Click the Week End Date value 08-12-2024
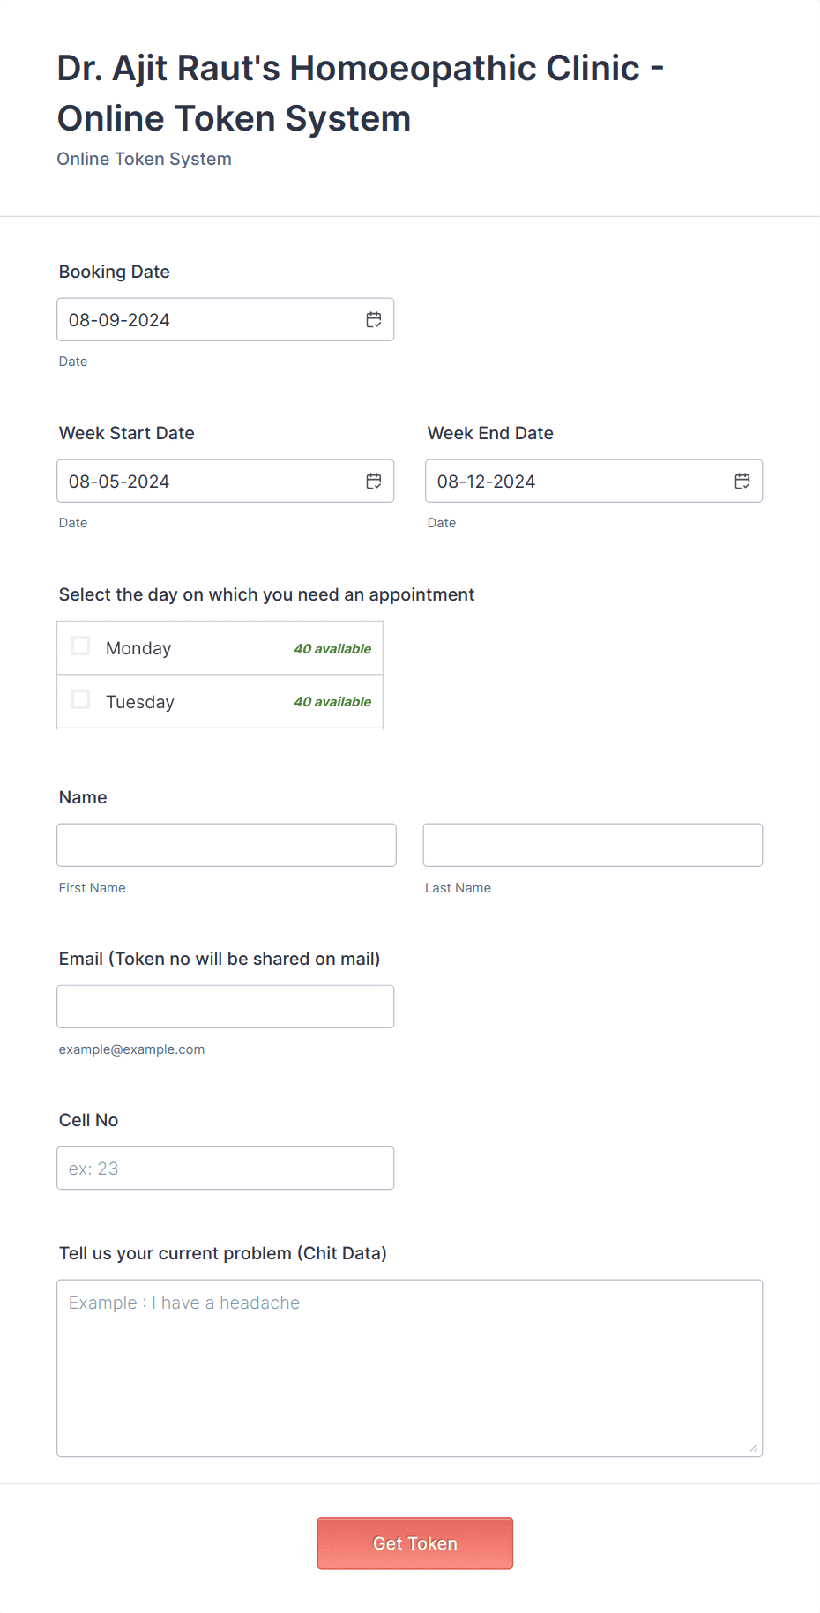820x1613 pixels. click(486, 482)
